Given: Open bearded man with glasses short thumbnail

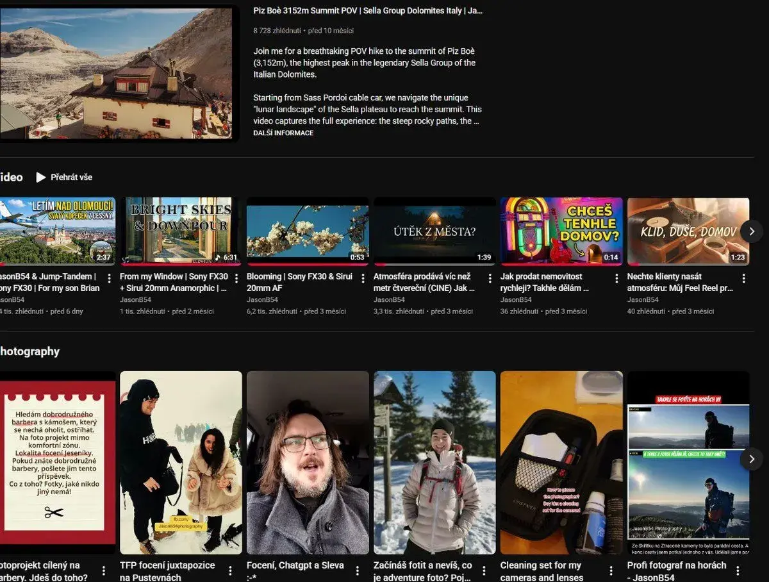Looking at the screenshot, I should tap(308, 463).
